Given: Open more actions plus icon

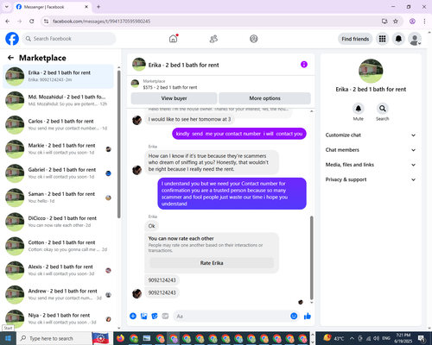Looking at the screenshot, I should pyautogui.click(x=133, y=317).
